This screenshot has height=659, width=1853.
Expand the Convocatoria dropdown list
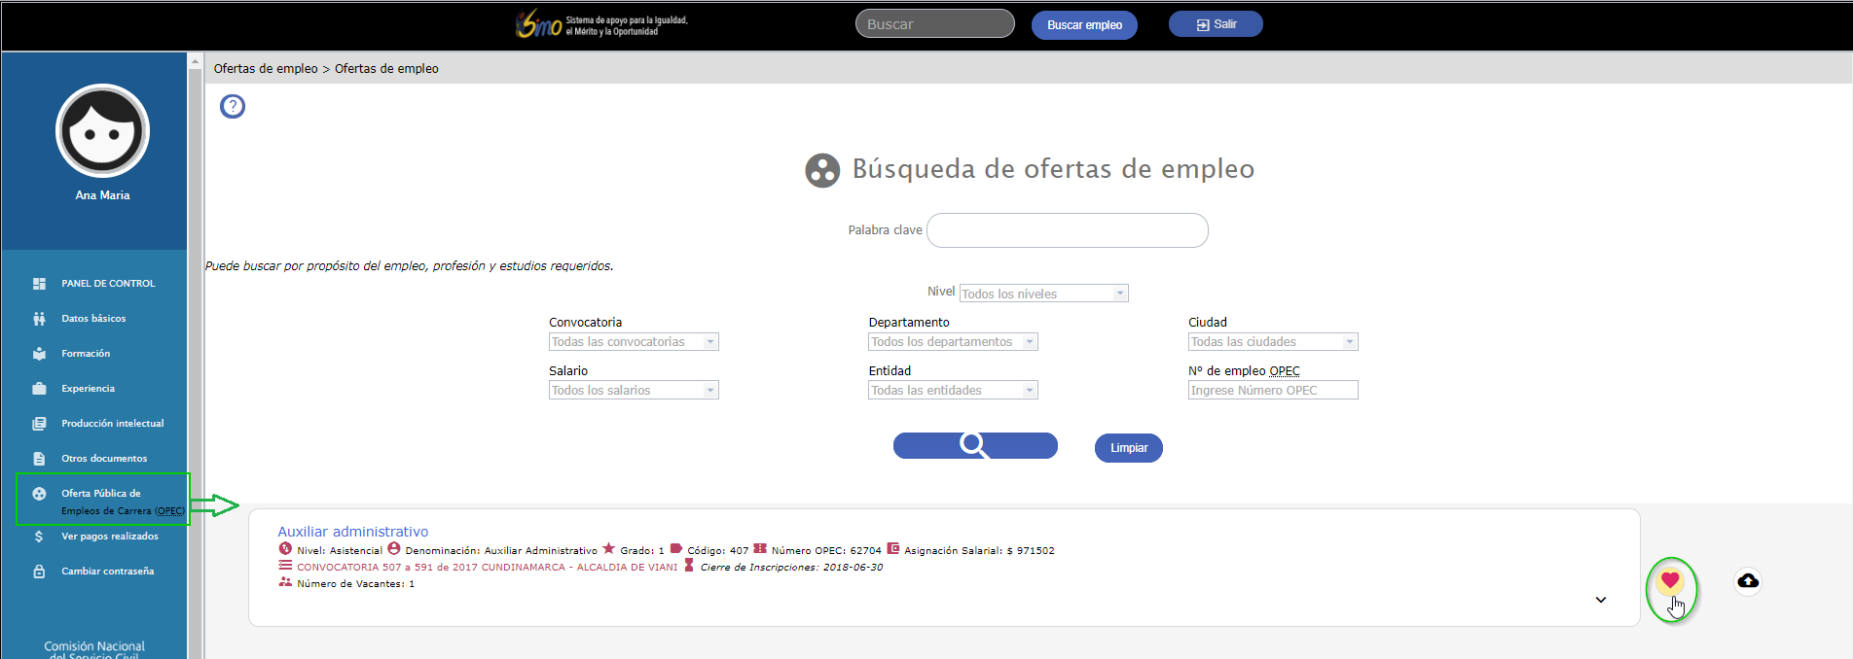coord(634,342)
